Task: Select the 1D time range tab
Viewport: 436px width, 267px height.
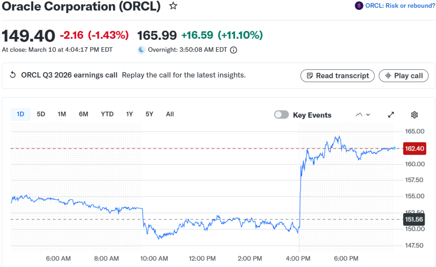Action: pos(20,114)
